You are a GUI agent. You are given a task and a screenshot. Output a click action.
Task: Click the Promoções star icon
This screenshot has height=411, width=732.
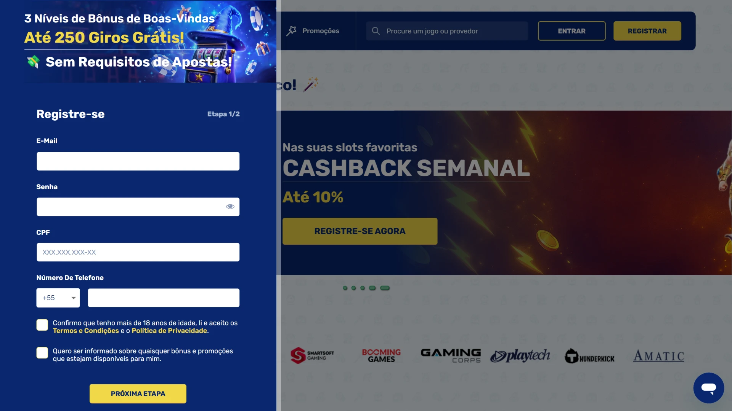pyautogui.click(x=291, y=31)
